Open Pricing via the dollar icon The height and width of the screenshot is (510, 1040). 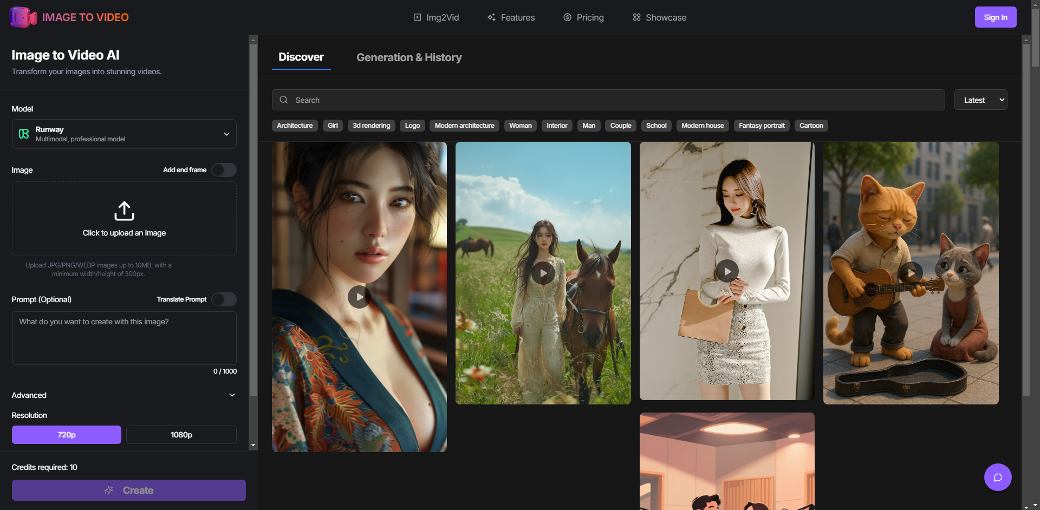tap(567, 17)
